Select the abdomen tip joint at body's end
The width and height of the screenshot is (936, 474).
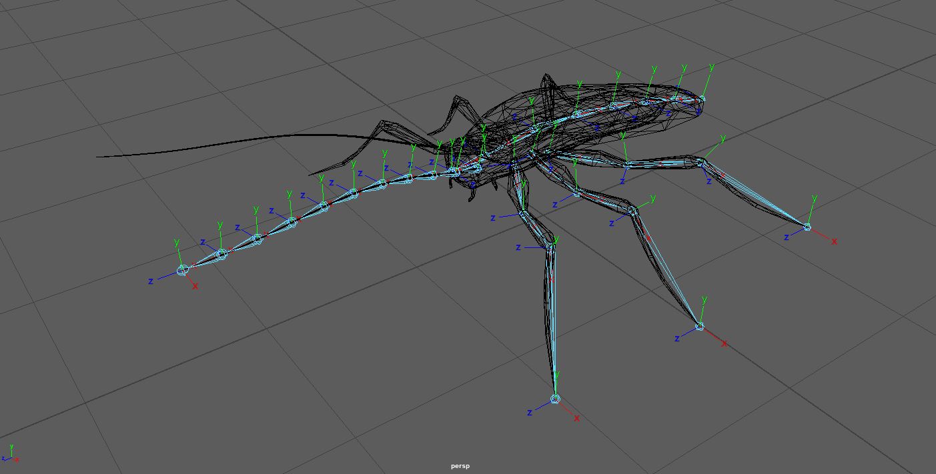pyautogui.click(x=701, y=99)
